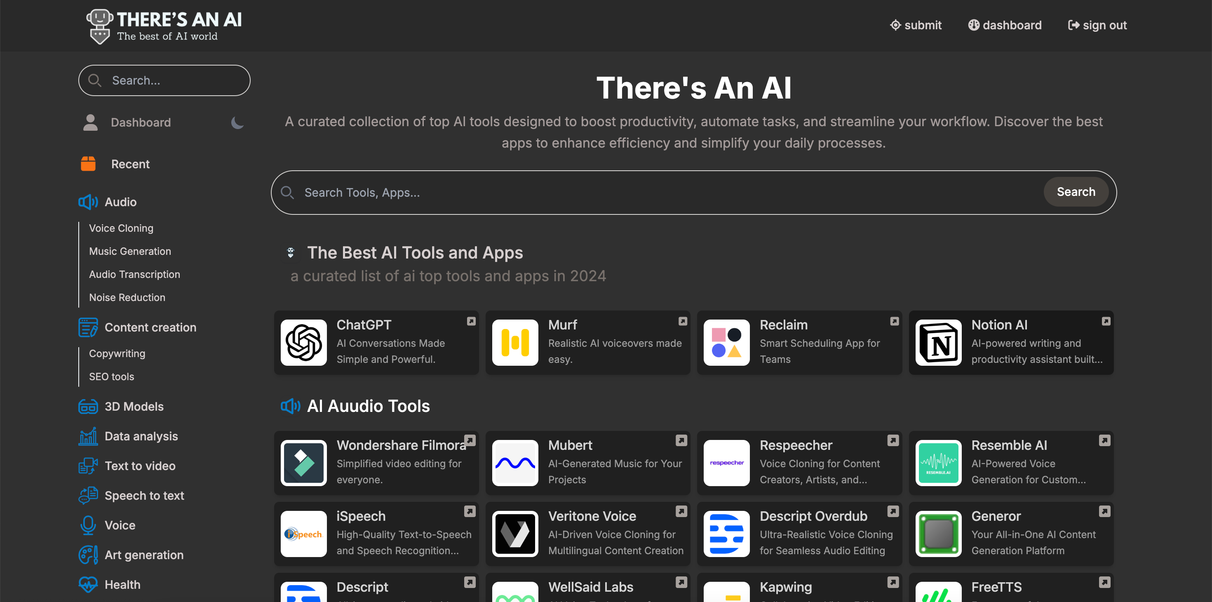Click the ChatGPT logo thumbnail

pyautogui.click(x=304, y=343)
